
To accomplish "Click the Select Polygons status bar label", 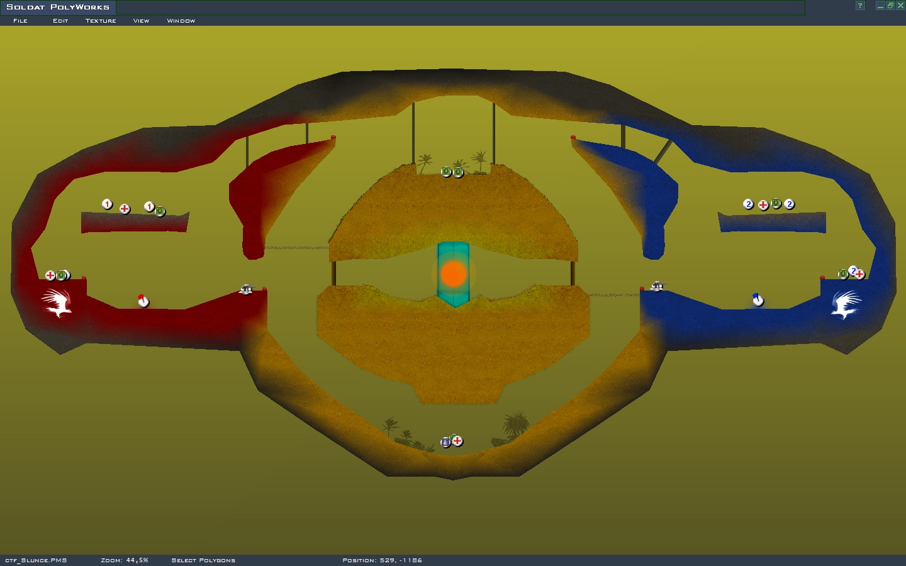I will coord(203,560).
